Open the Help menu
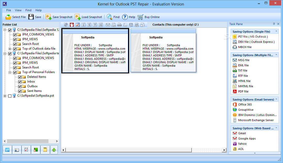283x163 pixels. tap(39, 10)
